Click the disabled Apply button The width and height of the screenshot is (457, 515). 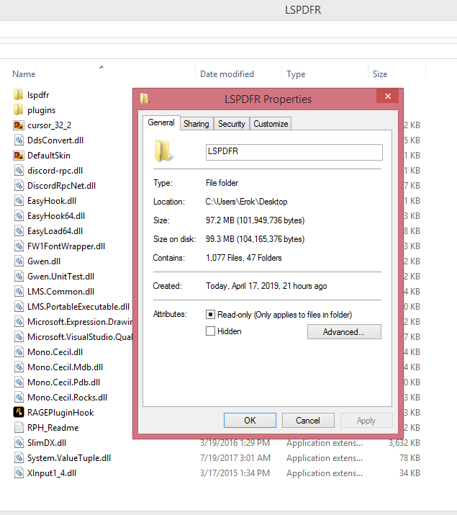366,421
